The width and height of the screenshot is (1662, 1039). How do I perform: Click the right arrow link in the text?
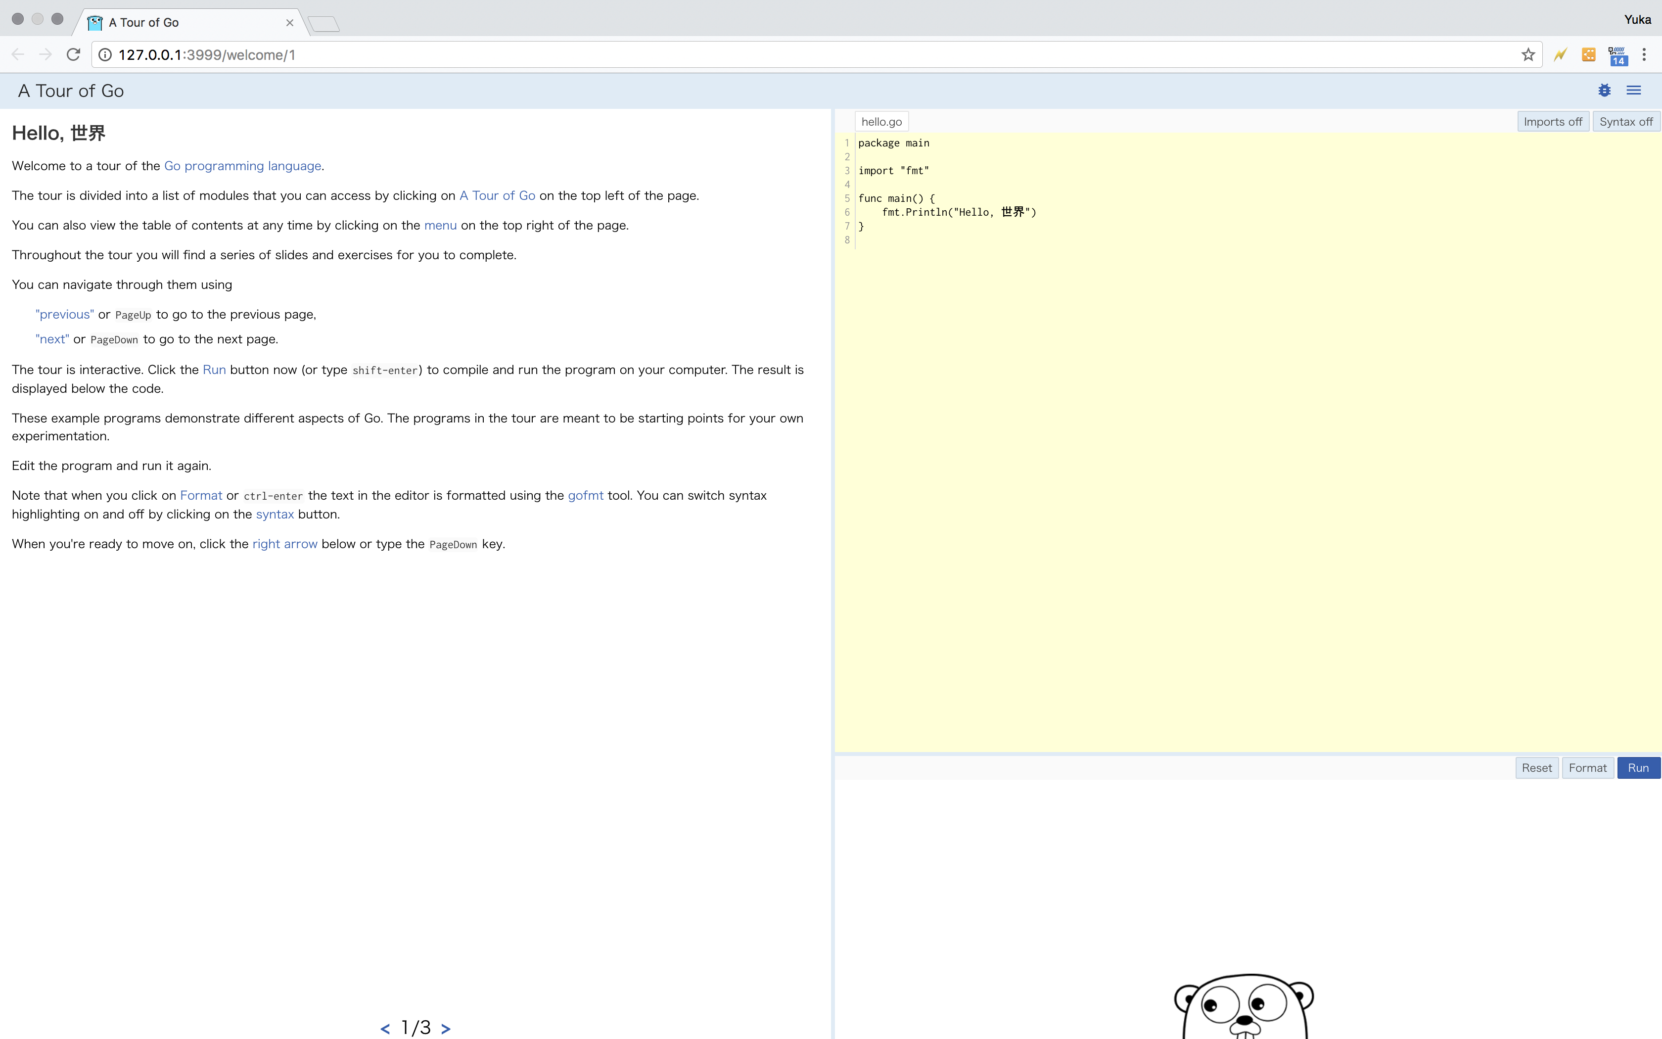click(x=285, y=544)
